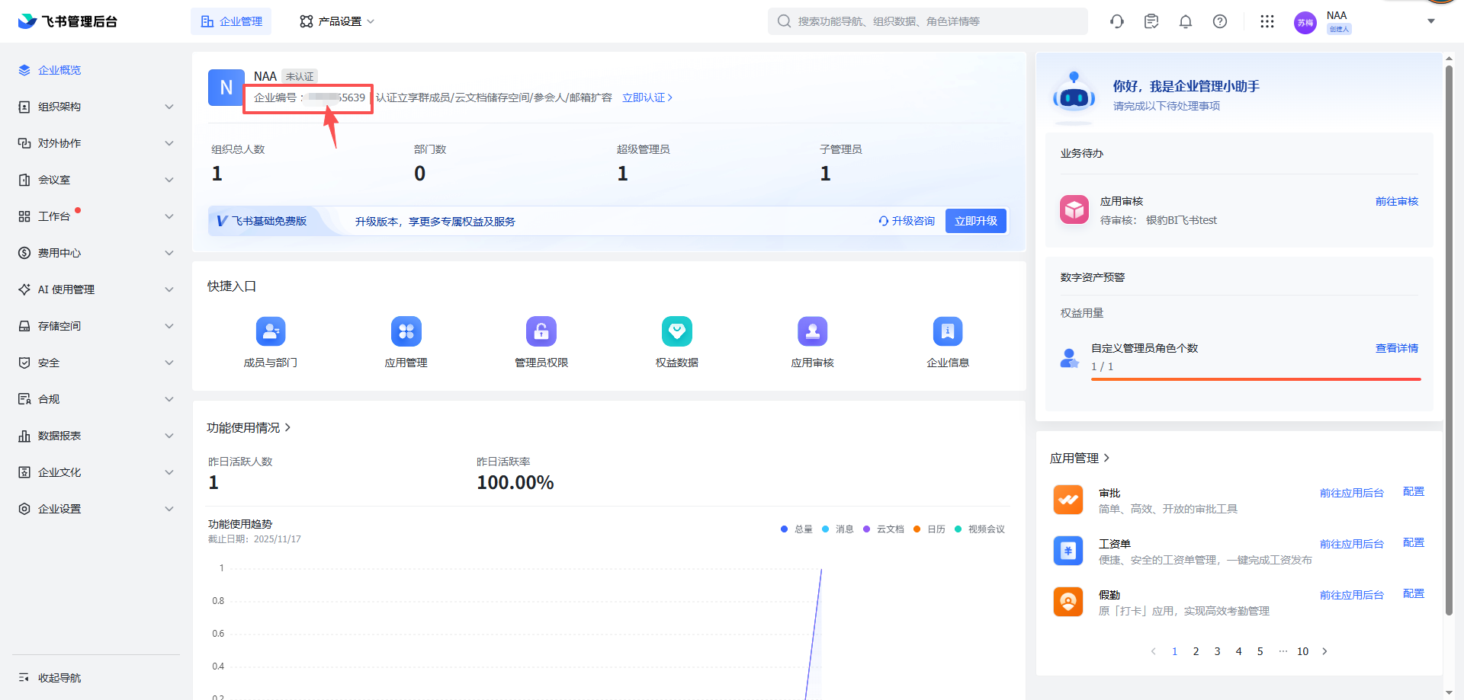The image size is (1464, 700).
Task: Select the 企业管理 top tab
Action: pyautogui.click(x=231, y=21)
